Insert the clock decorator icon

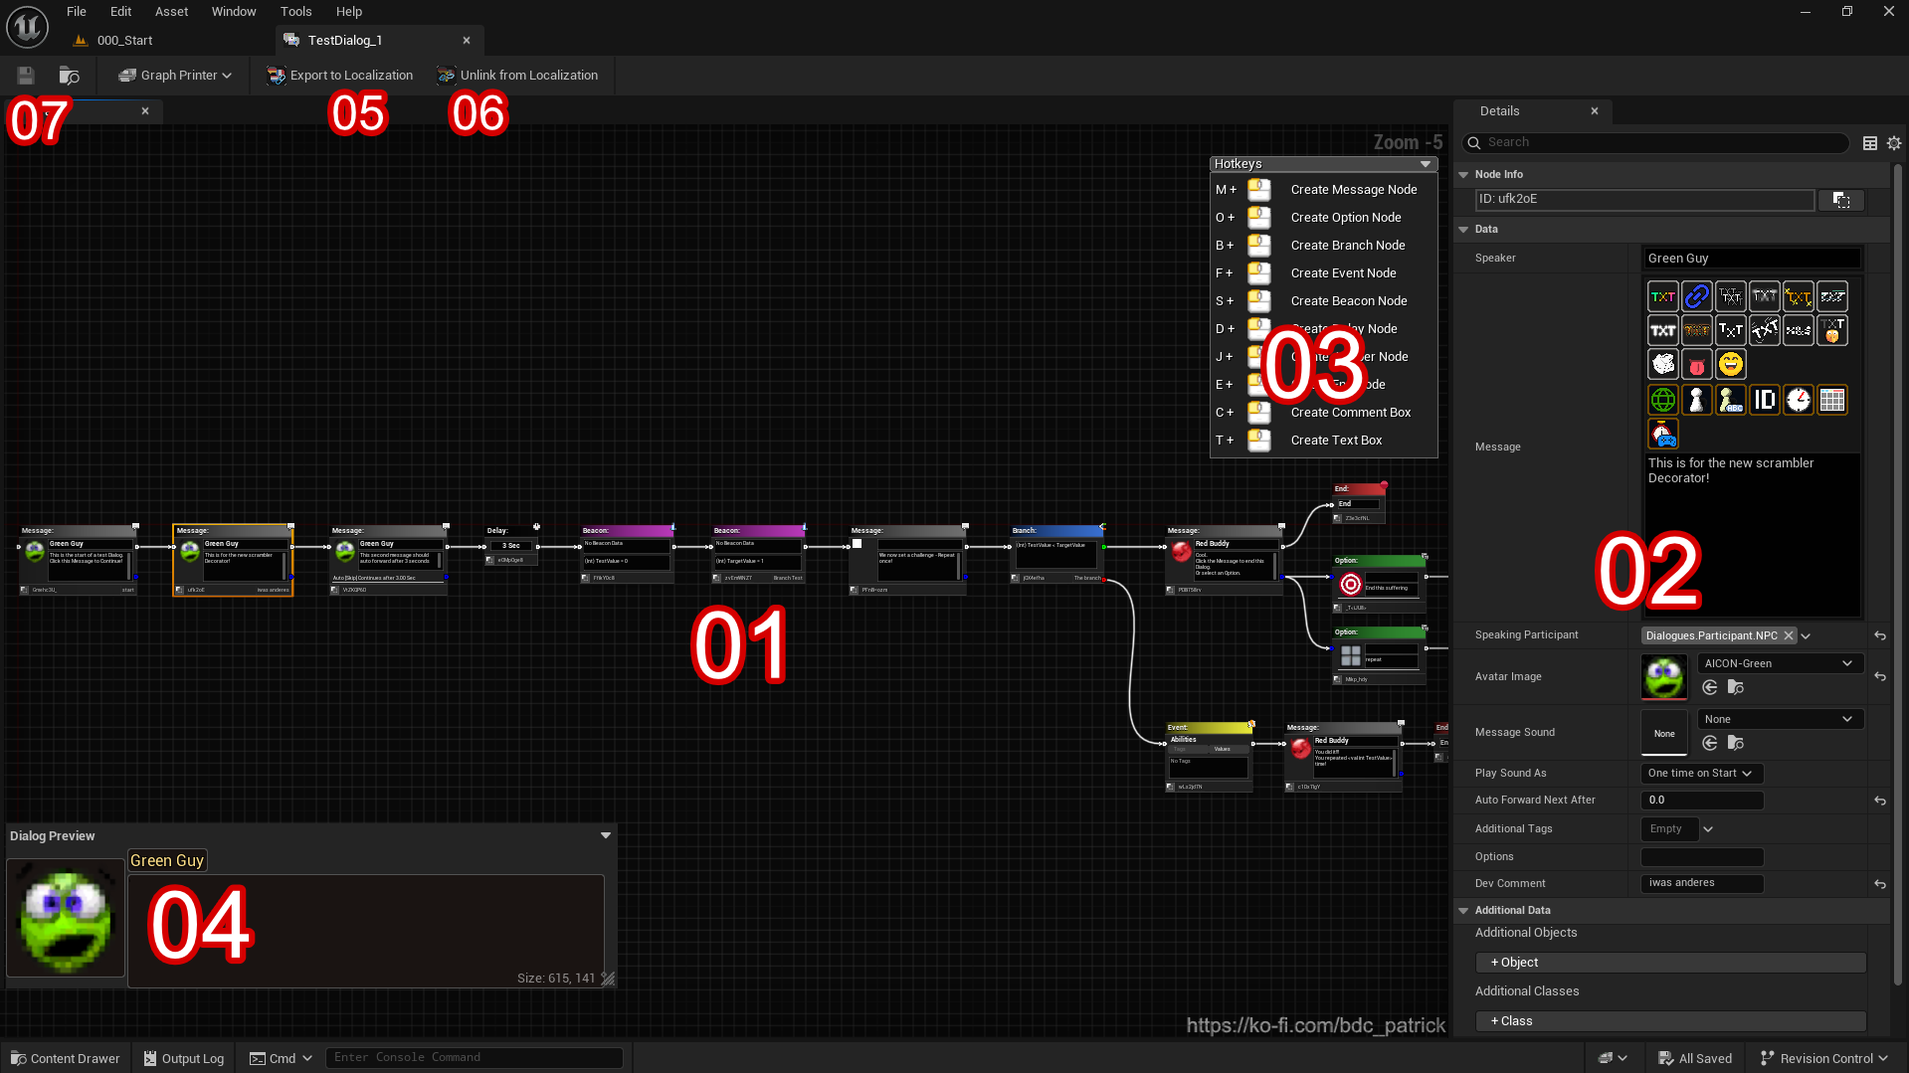pyautogui.click(x=1798, y=400)
